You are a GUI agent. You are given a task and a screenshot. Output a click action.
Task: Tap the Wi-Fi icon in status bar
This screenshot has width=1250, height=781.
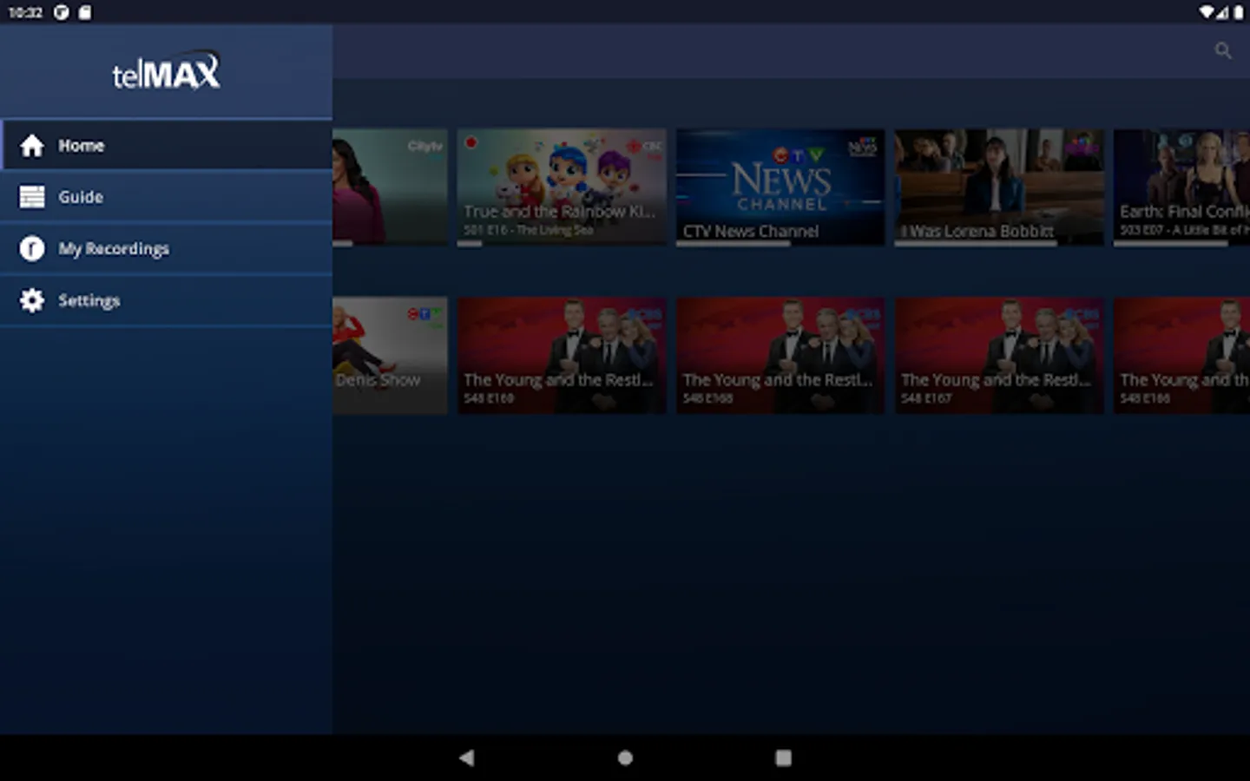pyautogui.click(x=1207, y=12)
